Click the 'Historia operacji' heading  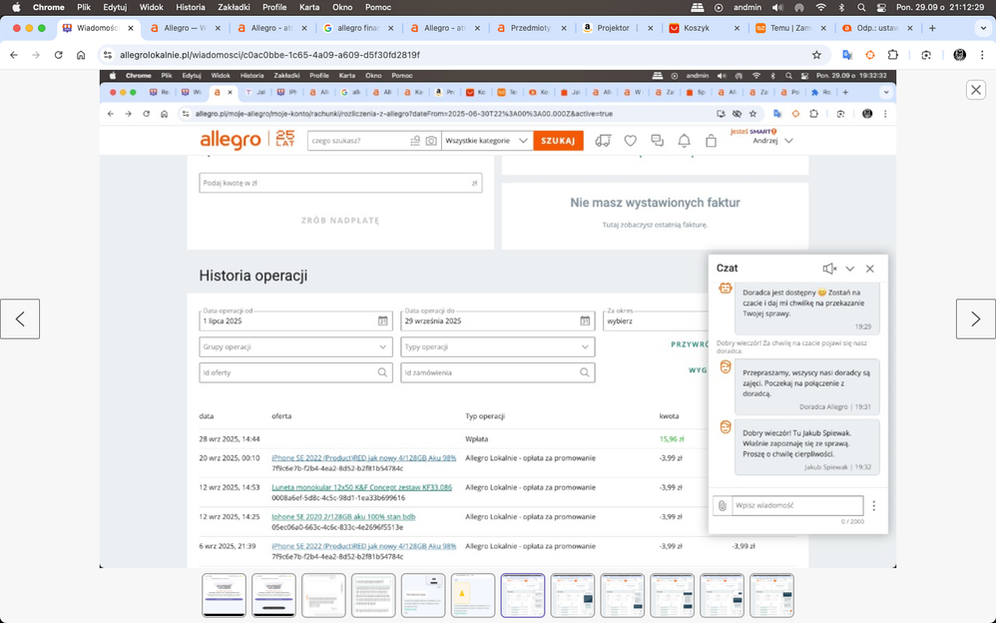(253, 276)
